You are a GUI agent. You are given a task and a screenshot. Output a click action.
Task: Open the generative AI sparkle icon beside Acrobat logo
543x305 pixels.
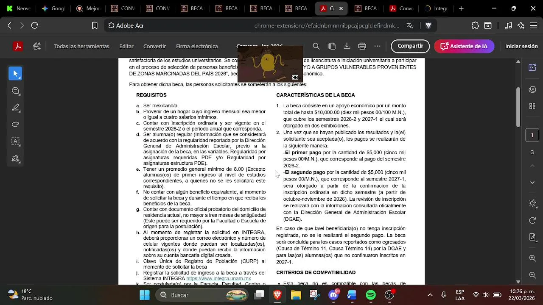(x=37, y=46)
